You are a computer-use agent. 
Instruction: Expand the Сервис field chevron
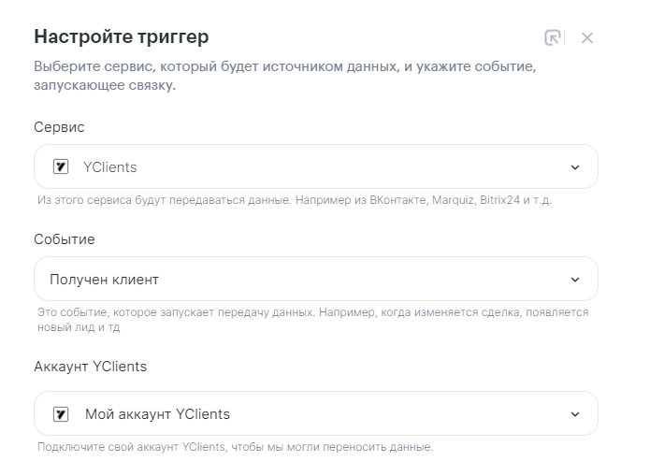point(575,167)
